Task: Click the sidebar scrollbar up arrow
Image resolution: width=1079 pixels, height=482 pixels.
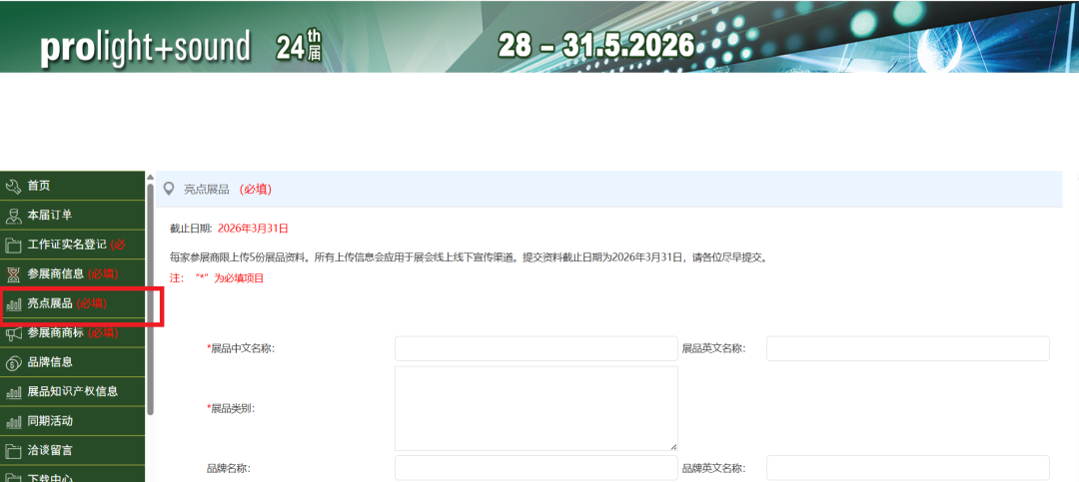Action: point(150,177)
